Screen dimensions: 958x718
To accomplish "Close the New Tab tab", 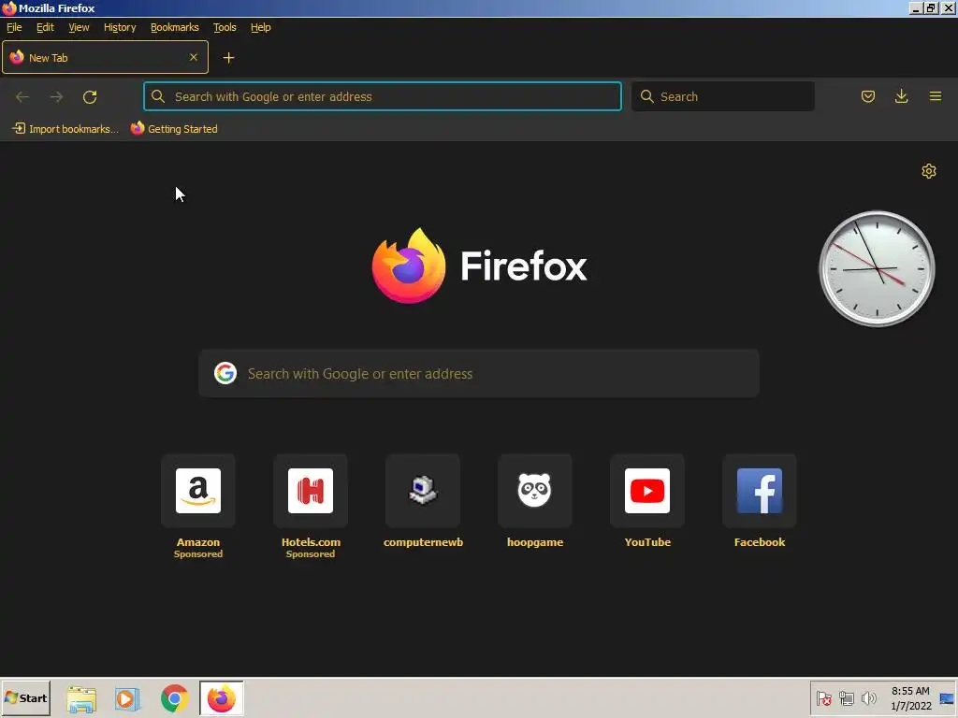I will pos(194,57).
